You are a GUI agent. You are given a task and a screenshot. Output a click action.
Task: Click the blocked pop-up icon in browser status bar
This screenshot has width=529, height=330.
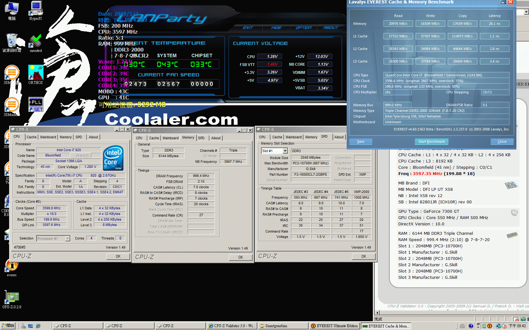click(x=516, y=319)
